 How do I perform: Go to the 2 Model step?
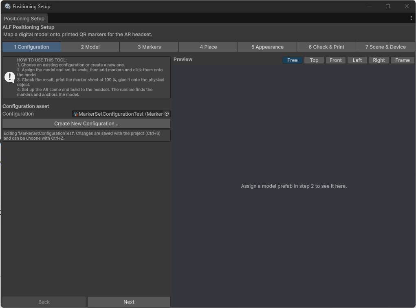(90, 47)
